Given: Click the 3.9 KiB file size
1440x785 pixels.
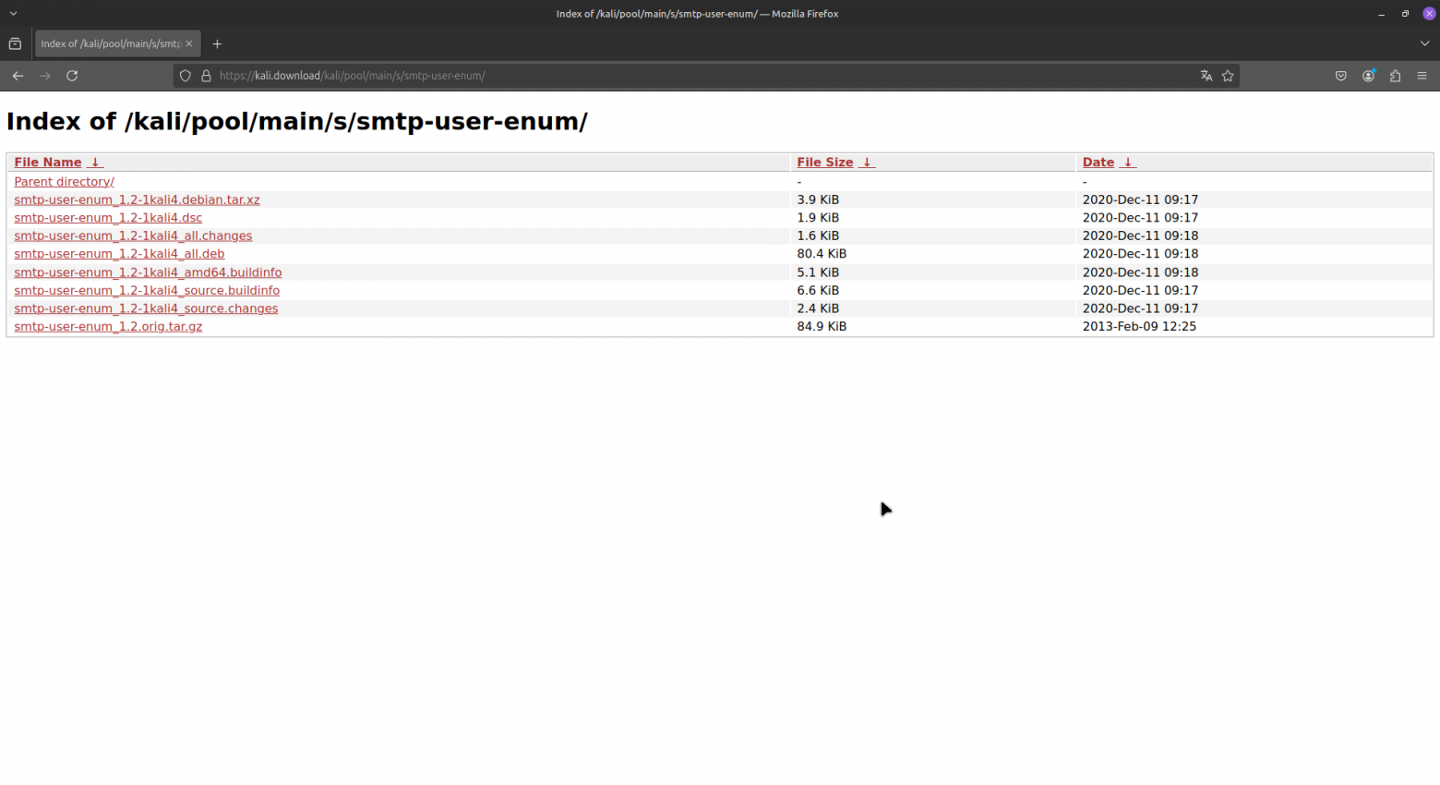Looking at the screenshot, I should (818, 199).
